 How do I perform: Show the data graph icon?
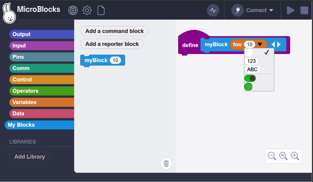point(213,10)
